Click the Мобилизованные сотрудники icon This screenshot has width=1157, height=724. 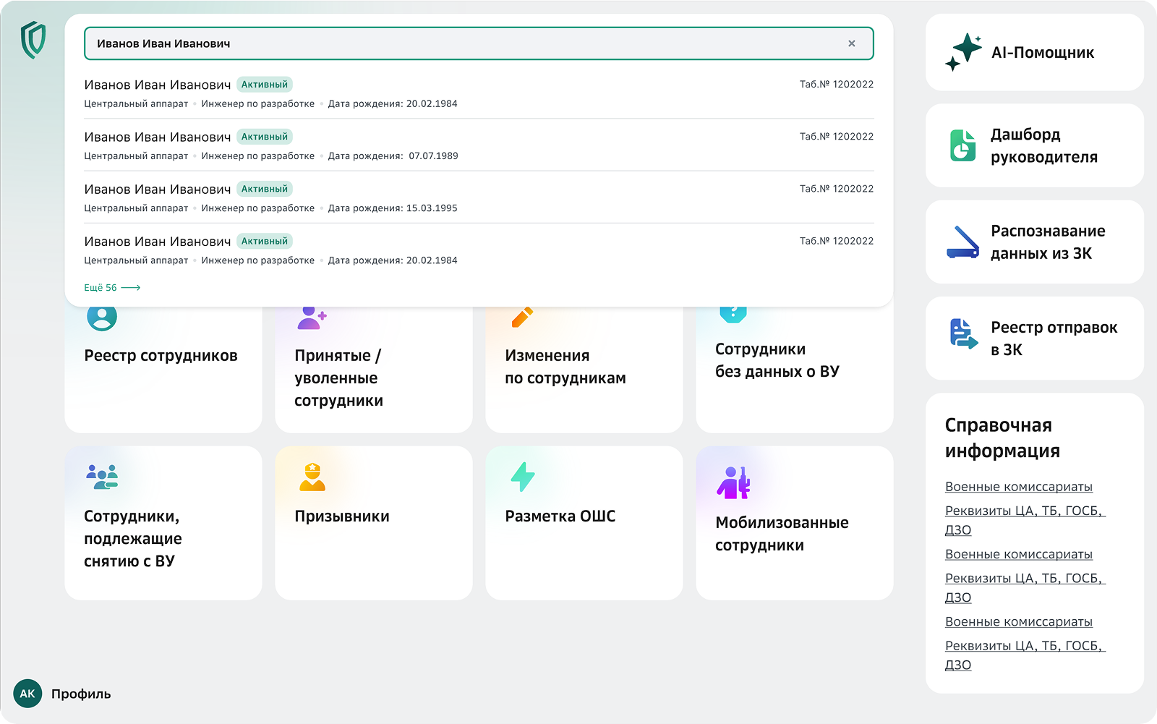733,482
